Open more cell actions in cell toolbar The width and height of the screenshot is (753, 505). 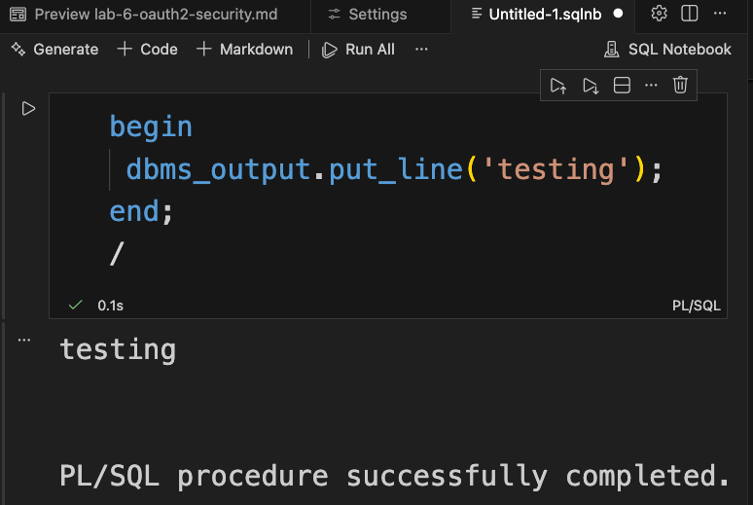click(x=652, y=86)
